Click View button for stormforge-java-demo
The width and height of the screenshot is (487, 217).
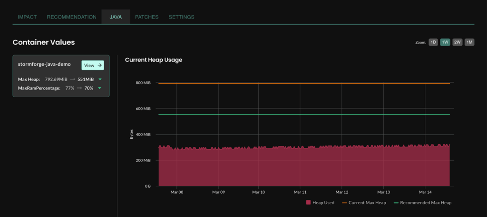click(93, 65)
